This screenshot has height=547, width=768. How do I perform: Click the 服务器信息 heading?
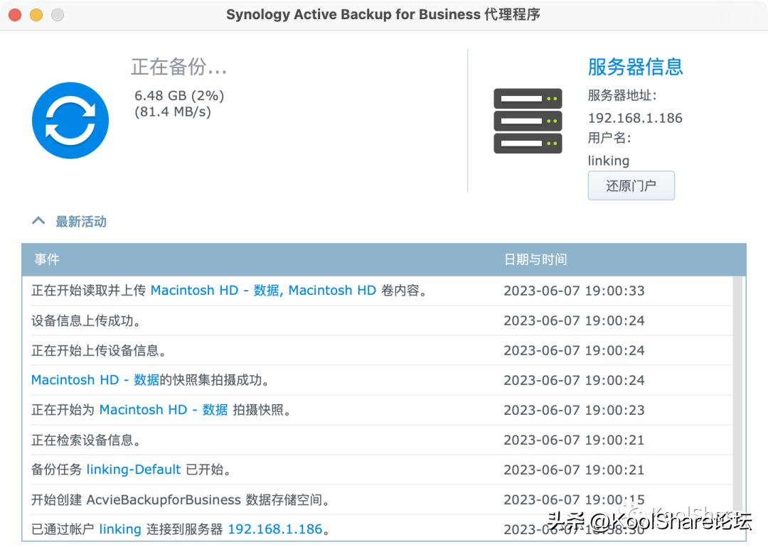(x=635, y=67)
